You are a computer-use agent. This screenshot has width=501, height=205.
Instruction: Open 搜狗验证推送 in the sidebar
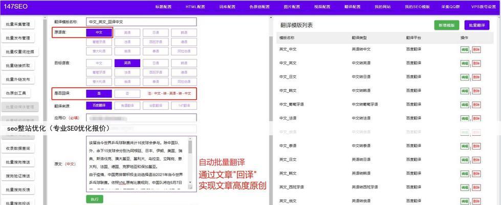[17, 176]
